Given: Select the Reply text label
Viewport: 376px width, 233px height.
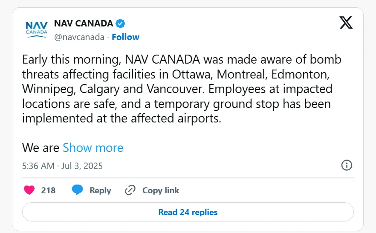Looking at the screenshot, I should (x=100, y=190).
